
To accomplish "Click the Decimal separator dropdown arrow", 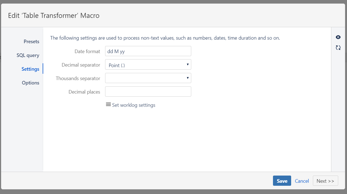I will (x=188, y=64).
